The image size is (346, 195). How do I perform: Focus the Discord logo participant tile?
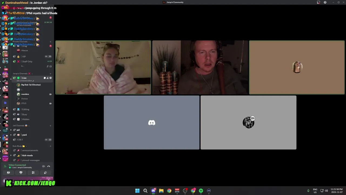coord(152,122)
